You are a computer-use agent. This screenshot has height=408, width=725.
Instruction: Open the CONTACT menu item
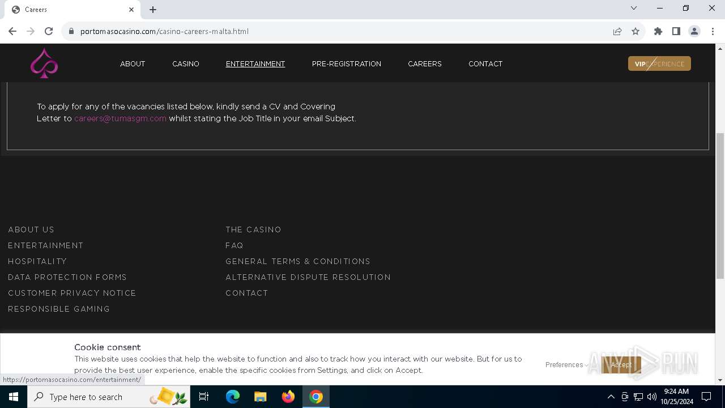[485, 64]
